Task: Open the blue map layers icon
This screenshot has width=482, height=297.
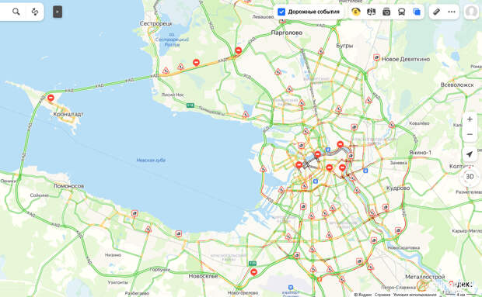Action: point(417,12)
